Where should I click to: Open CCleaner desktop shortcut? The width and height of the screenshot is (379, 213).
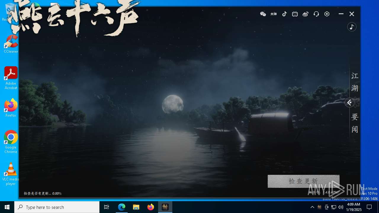coord(11,44)
